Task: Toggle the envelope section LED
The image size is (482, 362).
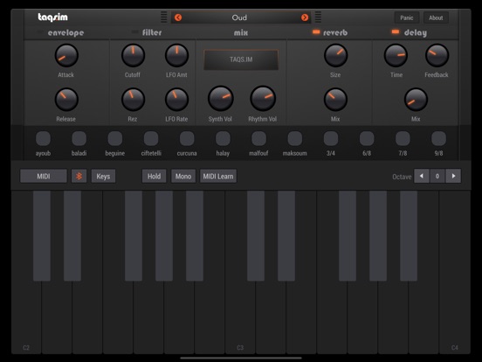Action: tap(40, 31)
